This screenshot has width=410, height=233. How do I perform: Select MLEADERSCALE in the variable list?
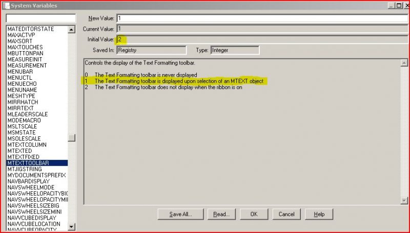click(x=37, y=114)
